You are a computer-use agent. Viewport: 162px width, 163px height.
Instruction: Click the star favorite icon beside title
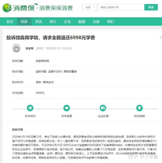point(161,38)
